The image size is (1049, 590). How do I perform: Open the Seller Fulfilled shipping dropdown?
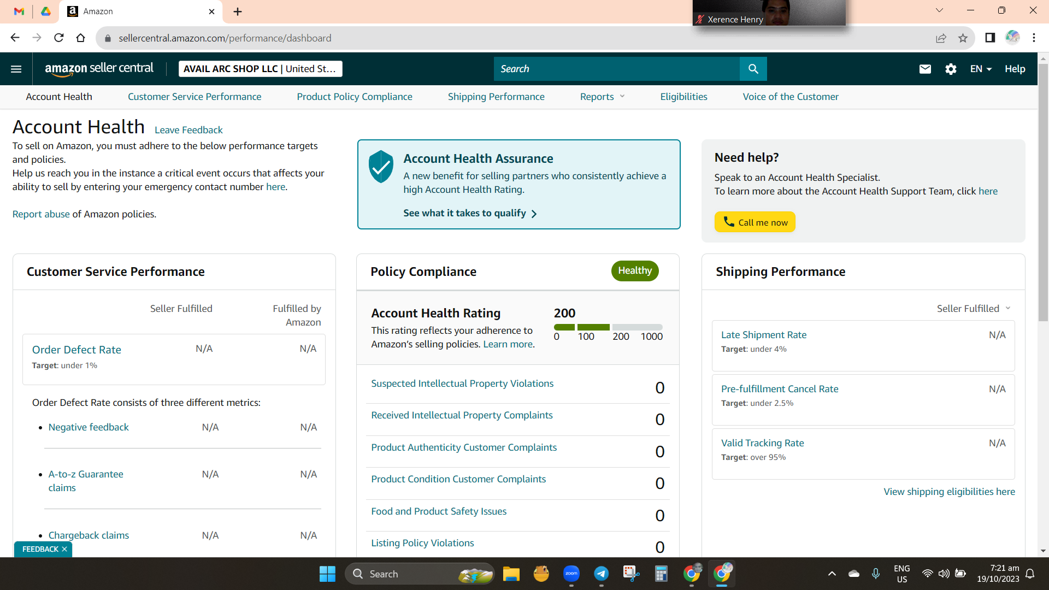click(974, 309)
